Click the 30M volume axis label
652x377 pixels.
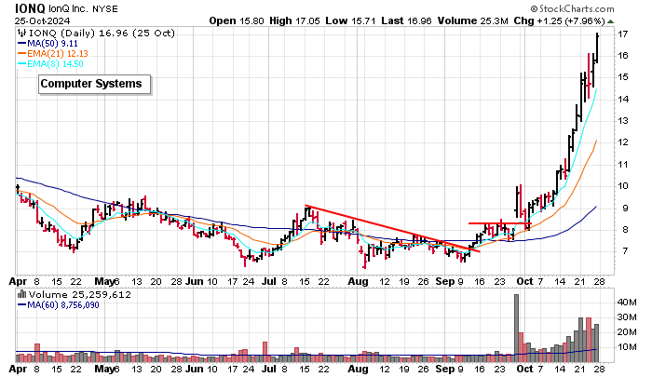pos(627,317)
